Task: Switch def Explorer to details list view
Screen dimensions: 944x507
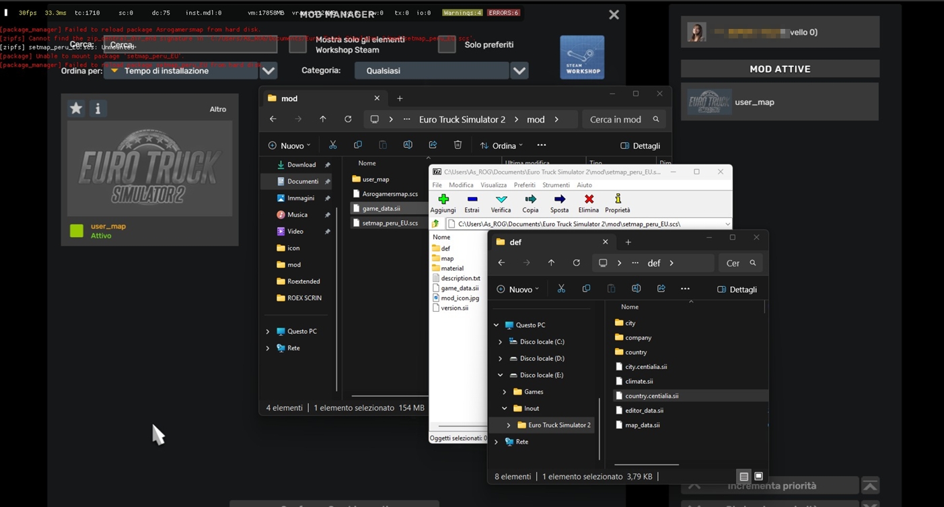Action: coord(743,476)
